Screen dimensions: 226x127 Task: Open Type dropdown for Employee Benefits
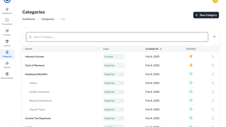point(114,74)
